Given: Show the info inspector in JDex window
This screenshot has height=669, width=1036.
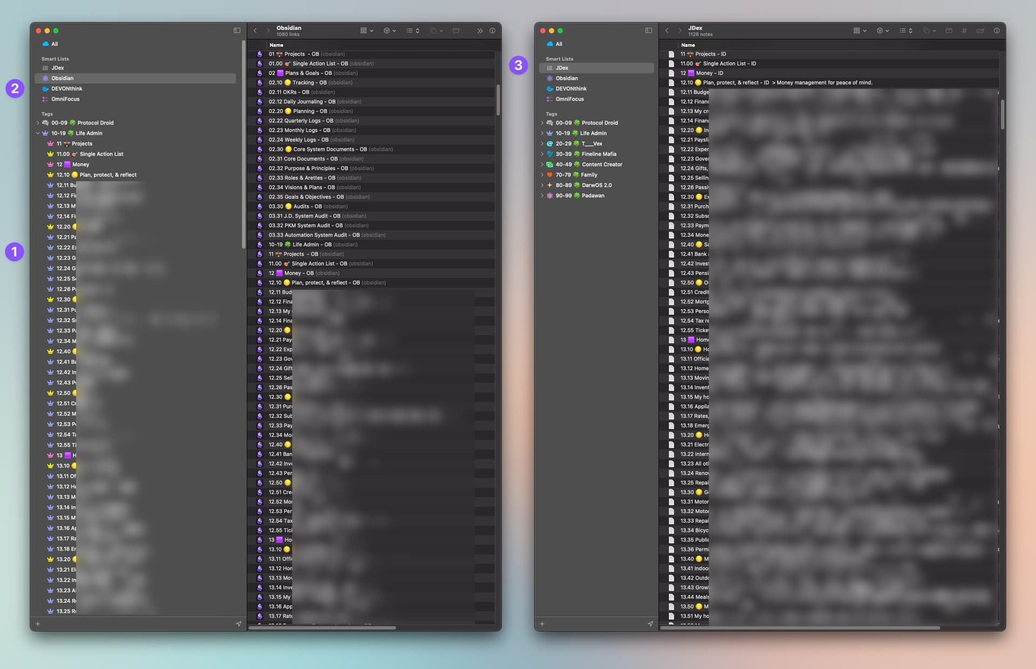Looking at the screenshot, I should tap(997, 31).
